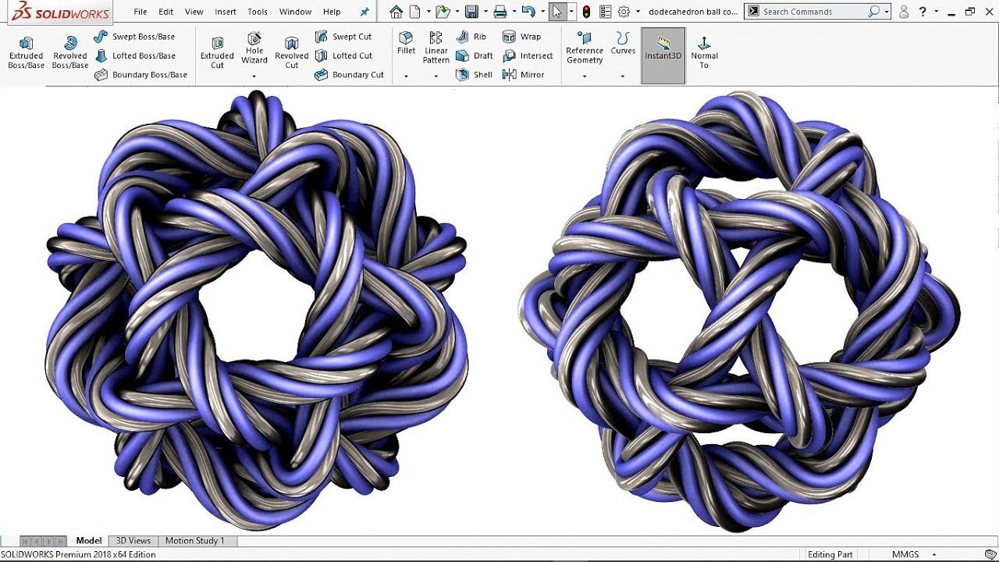Create a new document
This screenshot has height=562, width=999.
(415, 12)
